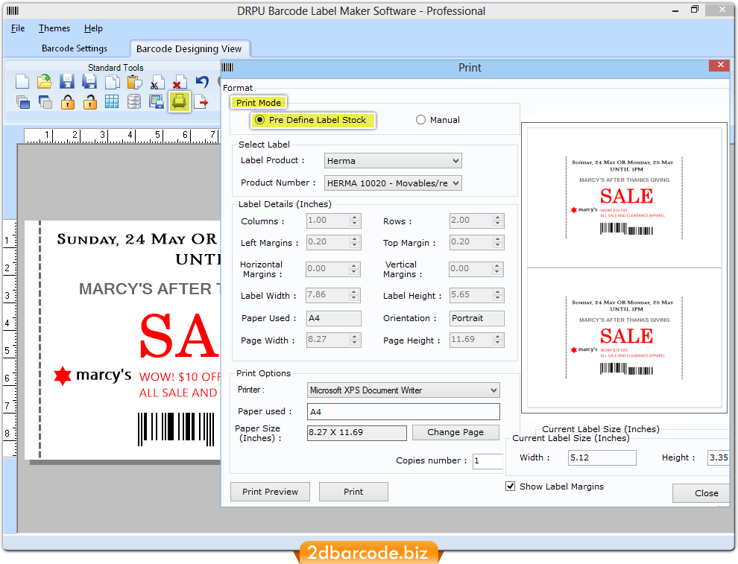Viewport: 738px width, 564px height.
Task: Open the File menu
Action: 18,28
